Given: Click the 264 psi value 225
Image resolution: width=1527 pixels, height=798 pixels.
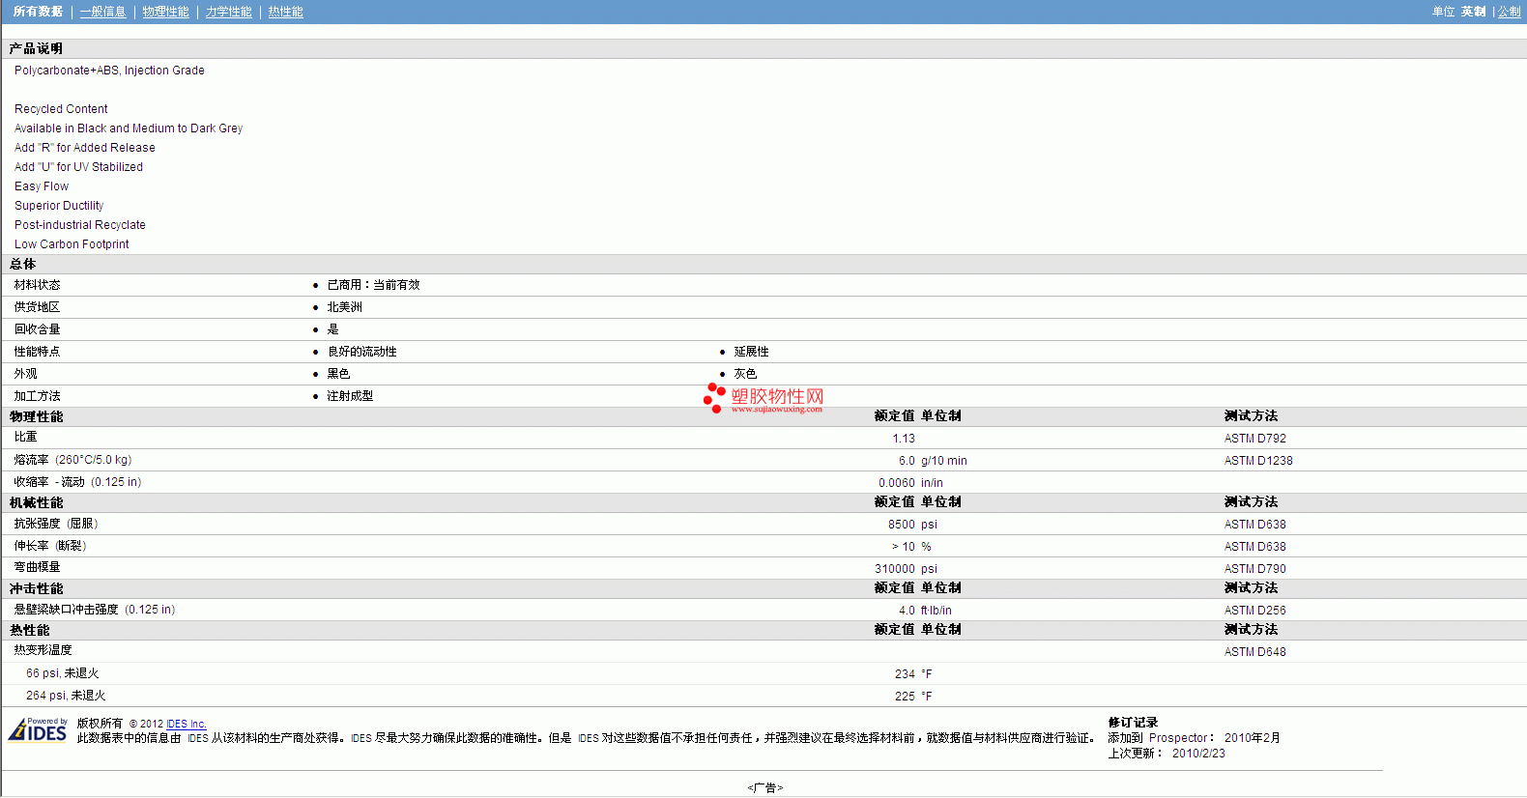Looking at the screenshot, I should pos(905,697).
